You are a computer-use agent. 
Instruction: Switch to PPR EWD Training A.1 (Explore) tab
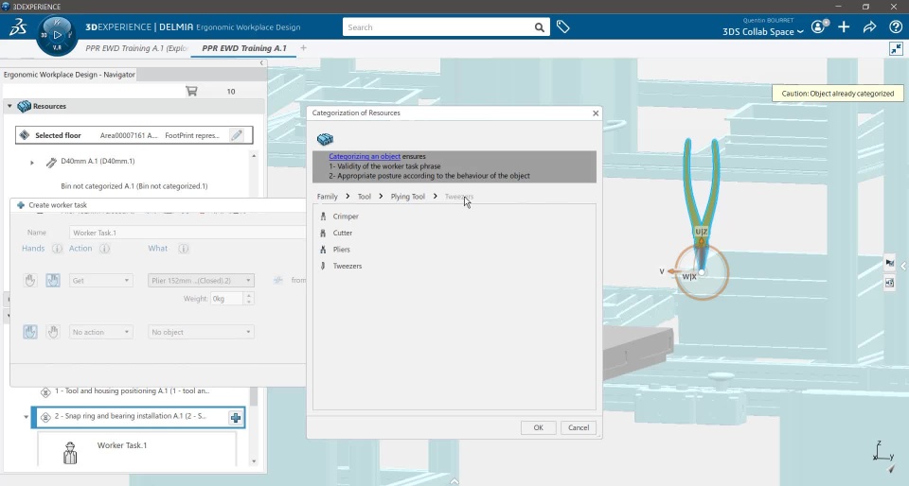pos(136,48)
